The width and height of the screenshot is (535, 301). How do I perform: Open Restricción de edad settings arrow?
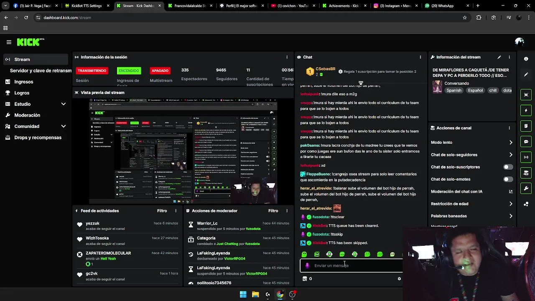511,204
